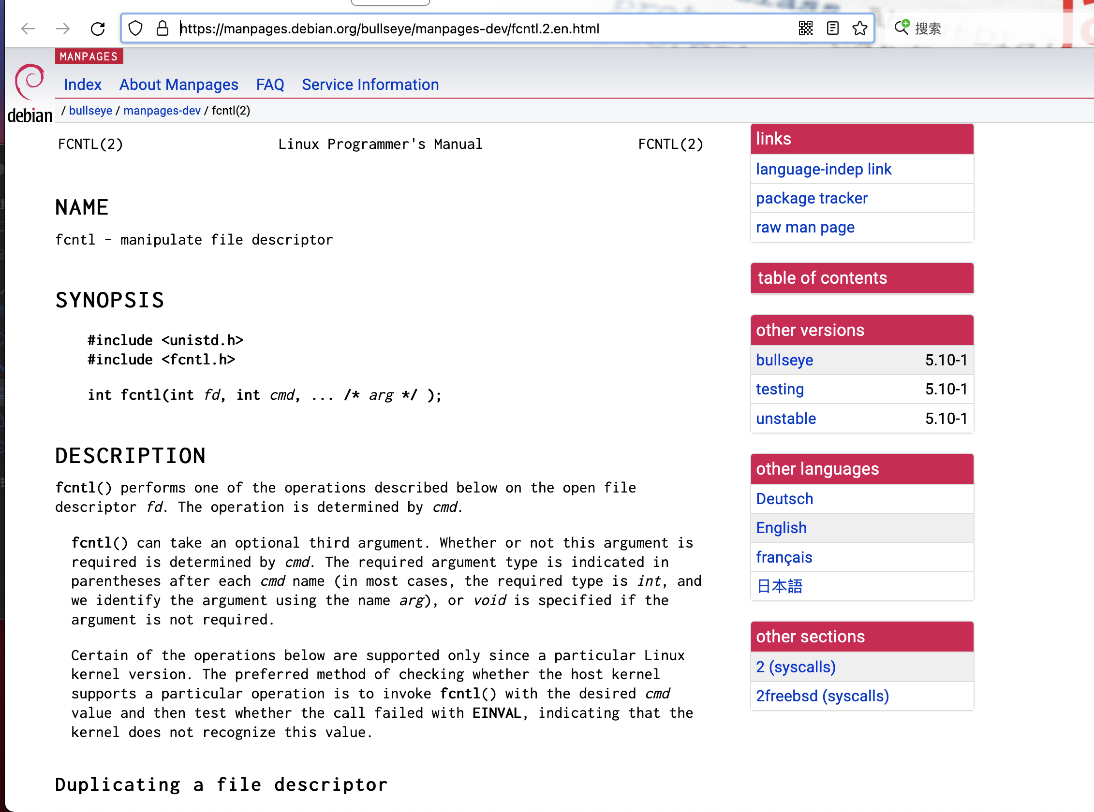Select the testing version link
Screen dimensions: 1094x812
(780, 389)
